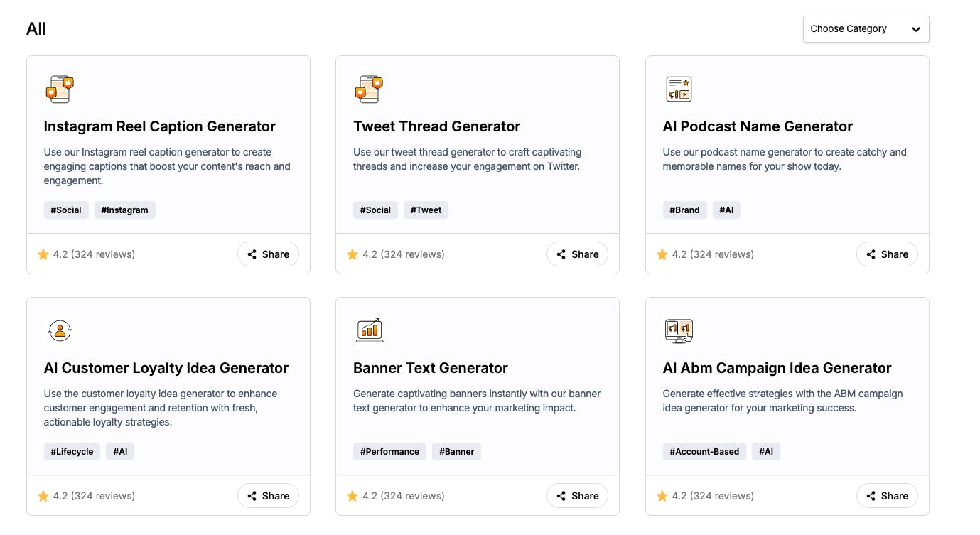The width and height of the screenshot is (980, 535).
Task: Open the Banner Text Generator title
Action: point(430,368)
